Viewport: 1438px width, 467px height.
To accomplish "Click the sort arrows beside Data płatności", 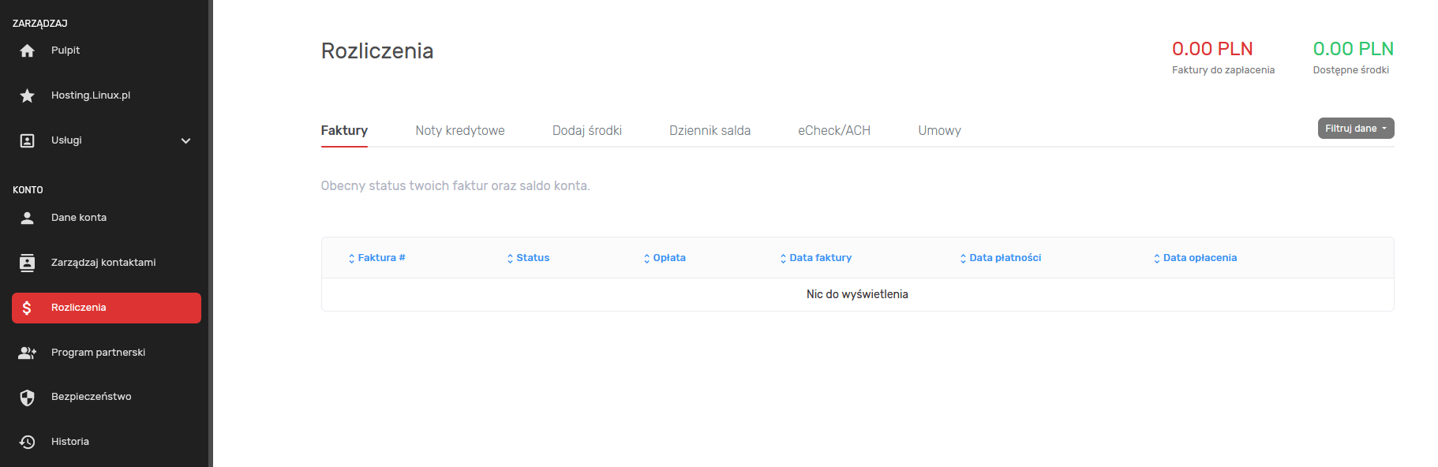I will coord(964,259).
